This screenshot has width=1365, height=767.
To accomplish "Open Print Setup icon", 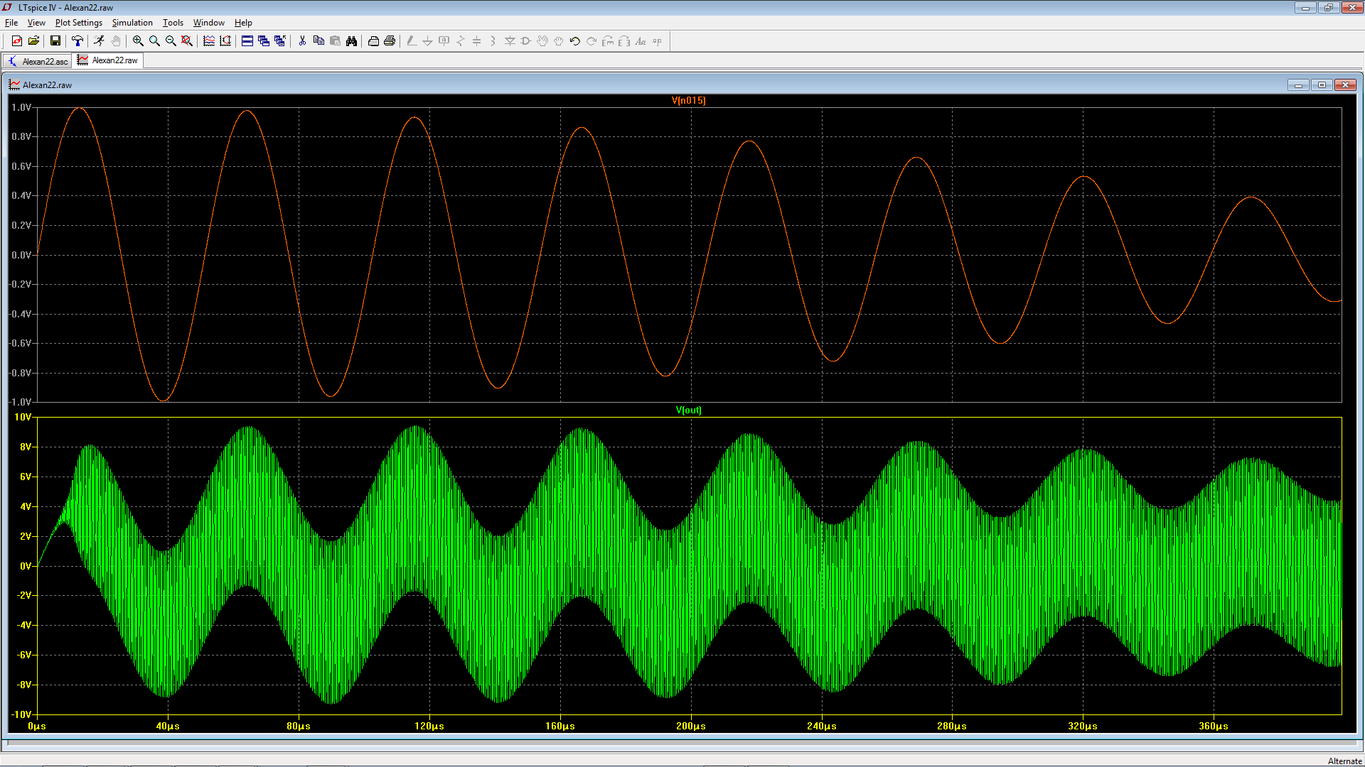I will coord(373,41).
